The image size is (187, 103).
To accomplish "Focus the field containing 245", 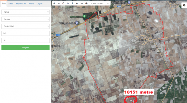I will [25, 33].
